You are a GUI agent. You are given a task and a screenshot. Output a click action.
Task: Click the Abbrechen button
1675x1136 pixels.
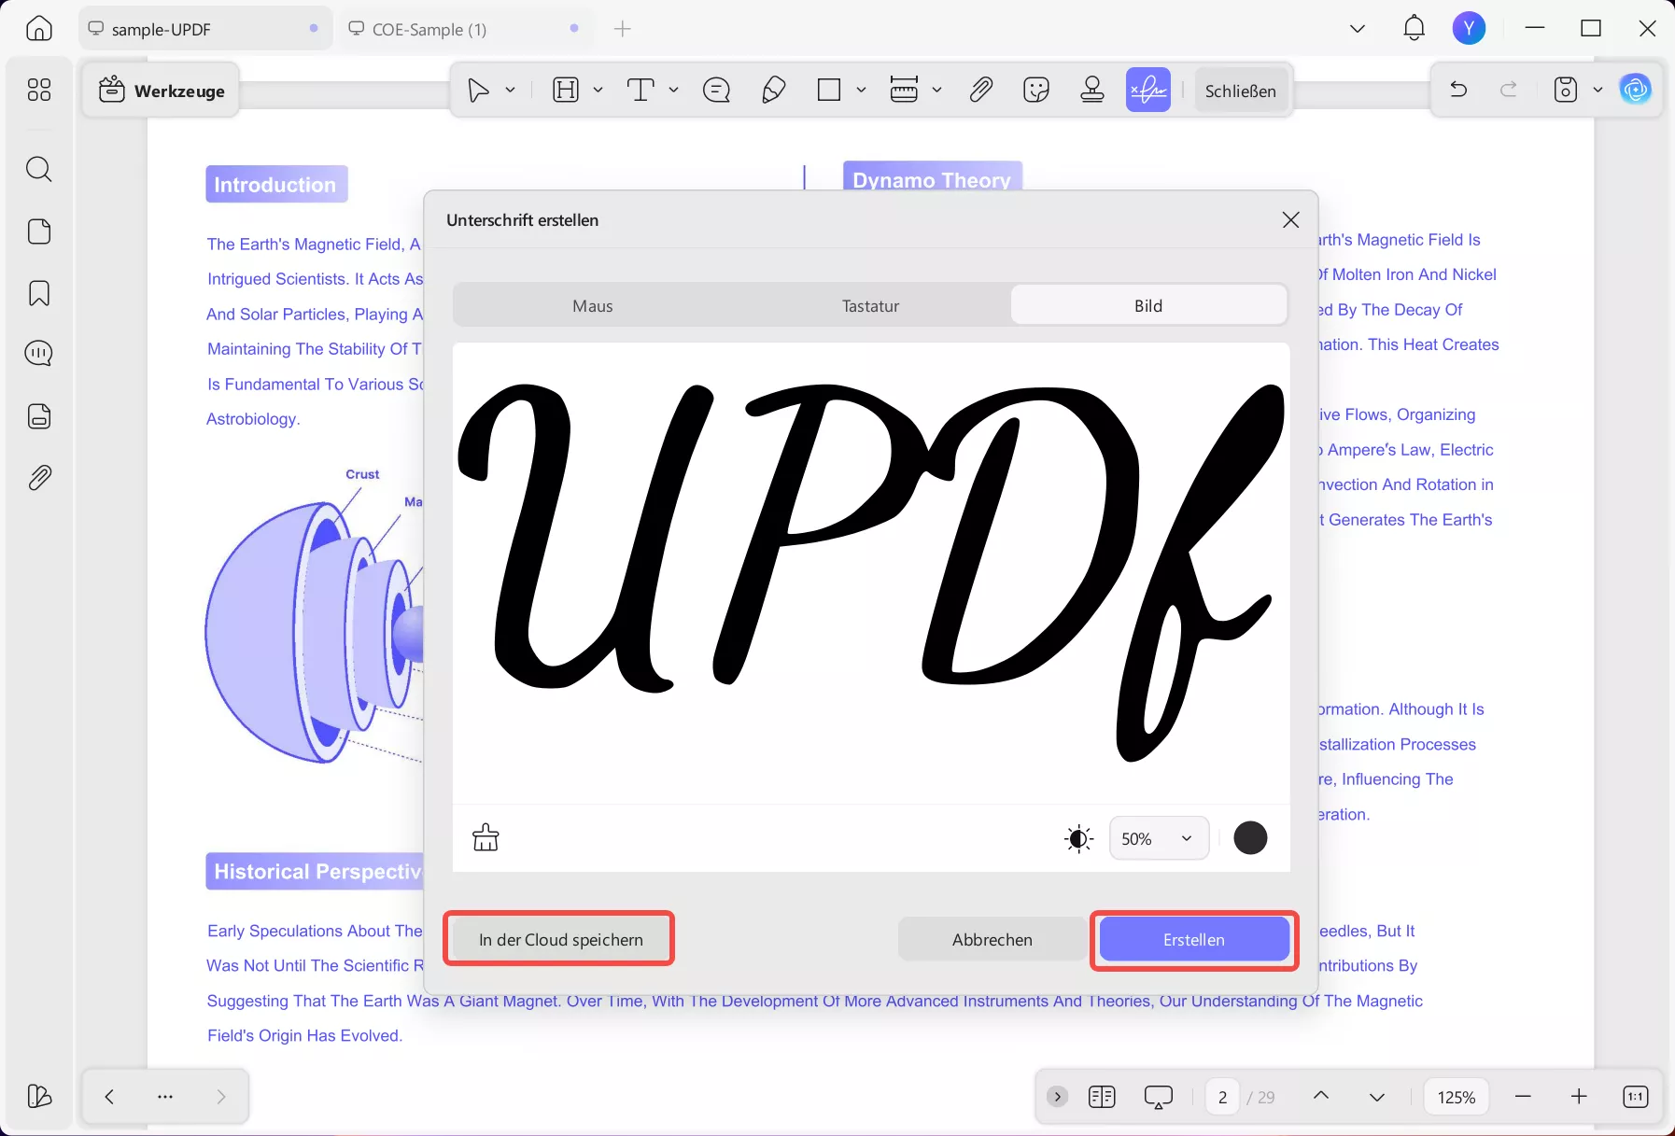pyautogui.click(x=992, y=940)
